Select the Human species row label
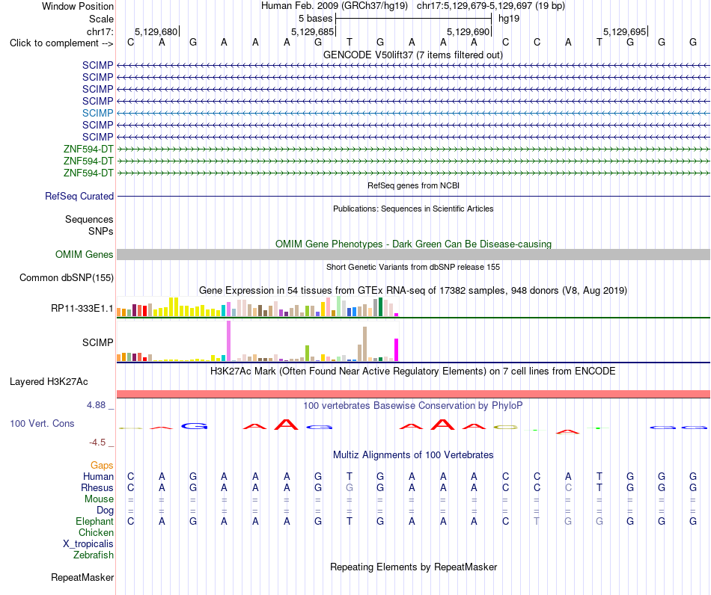 point(98,476)
